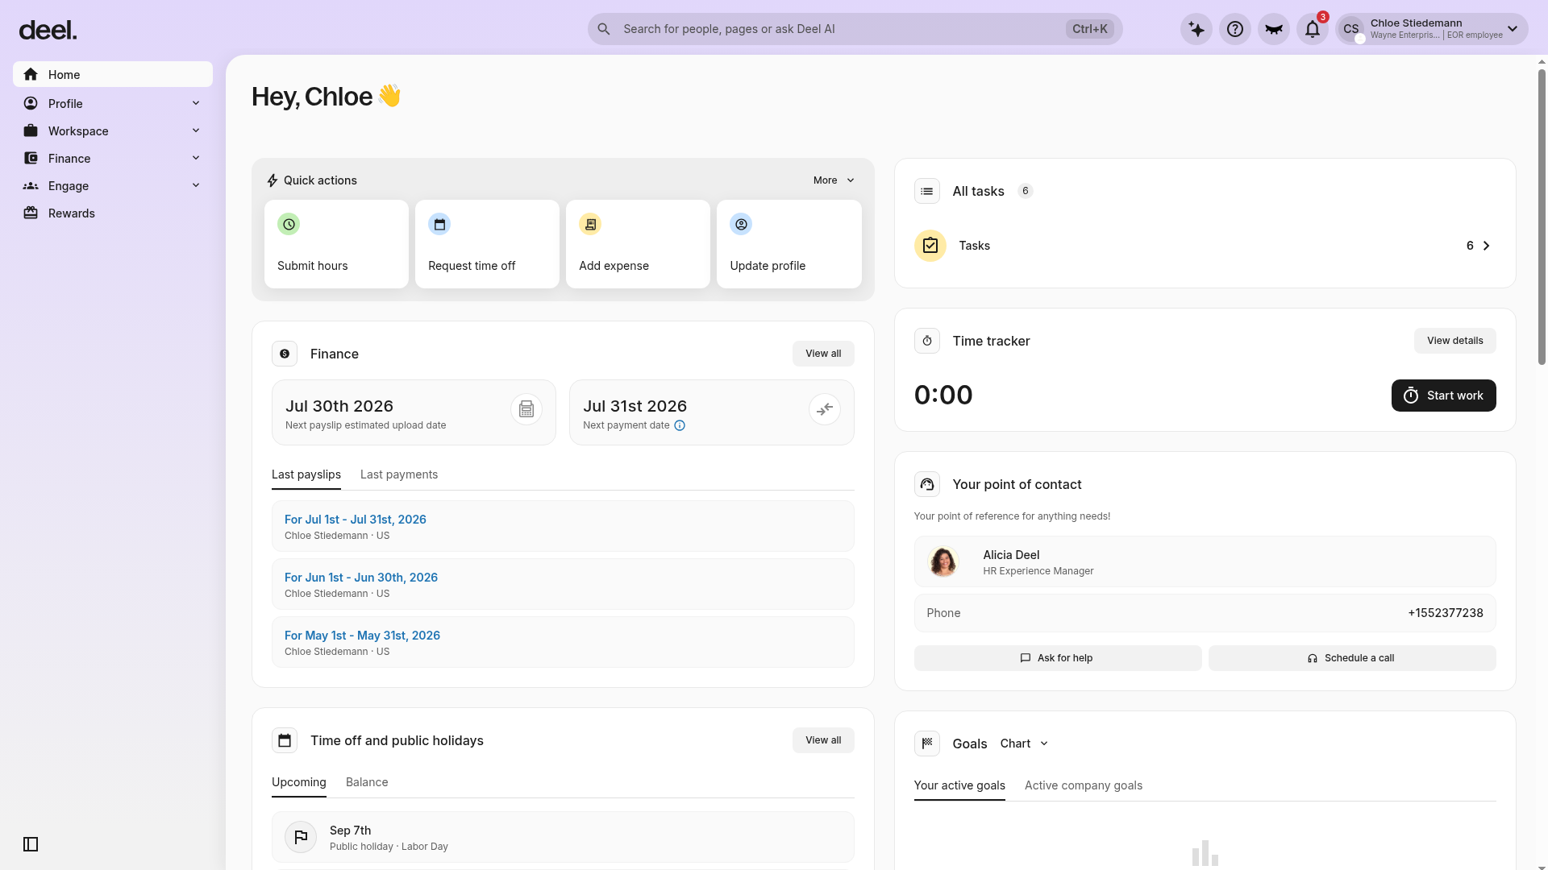The width and height of the screenshot is (1548, 870).
Task: Click the Submit hours clock icon
Action: tap(289, 224)
